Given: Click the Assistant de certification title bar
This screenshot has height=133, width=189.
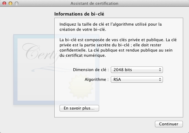Looking at the screenshot, I should point(94,3).
